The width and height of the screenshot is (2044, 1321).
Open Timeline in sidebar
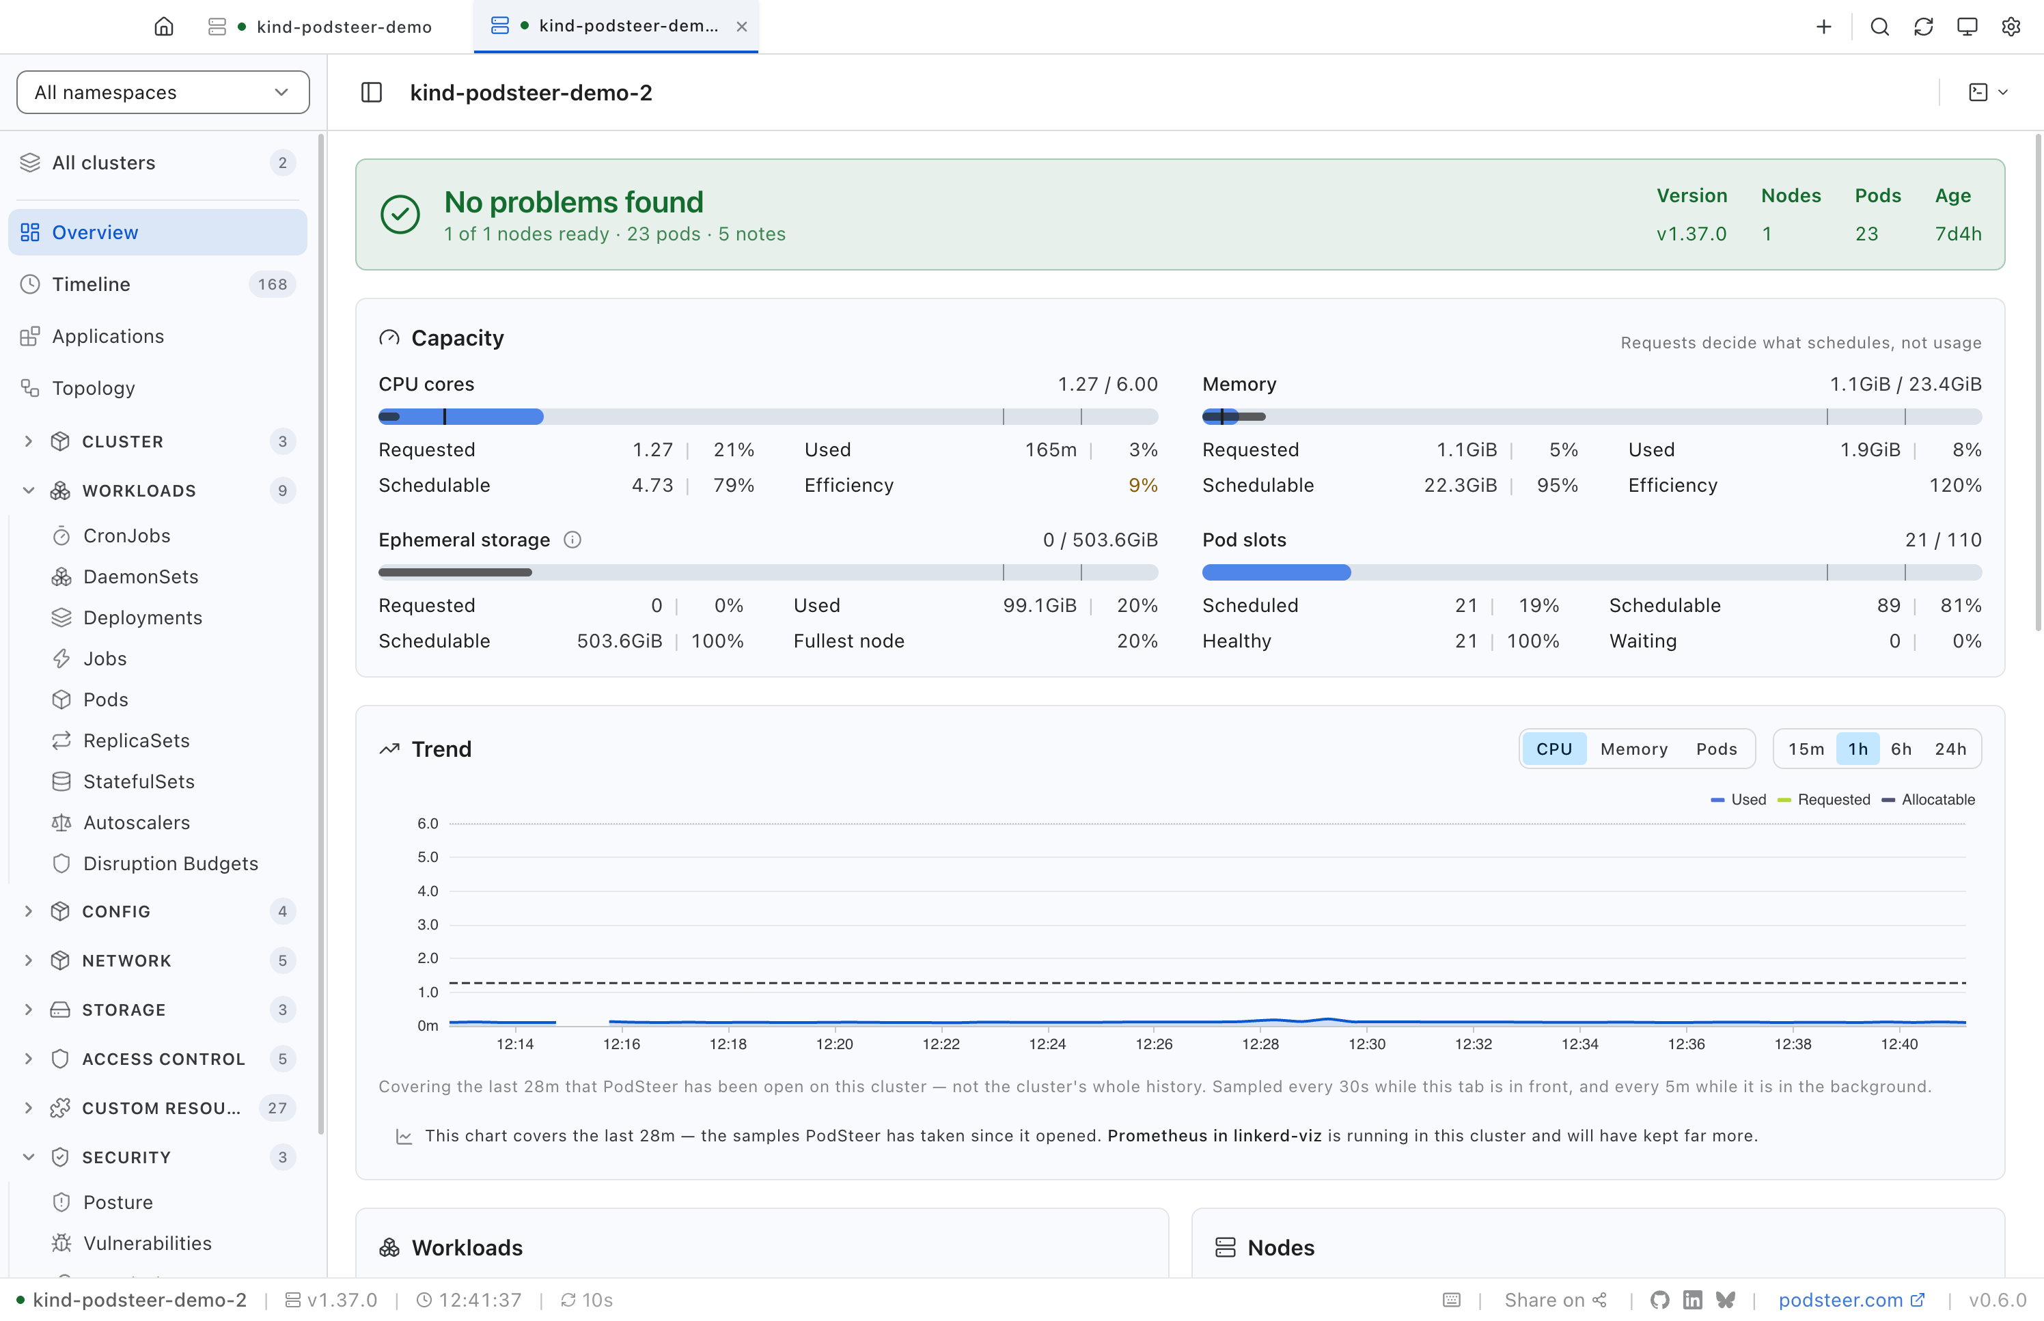tap(158, 284)
